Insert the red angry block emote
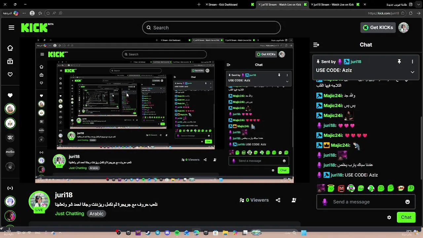This screenshot has width=423, height=238. tap(341, 188)
